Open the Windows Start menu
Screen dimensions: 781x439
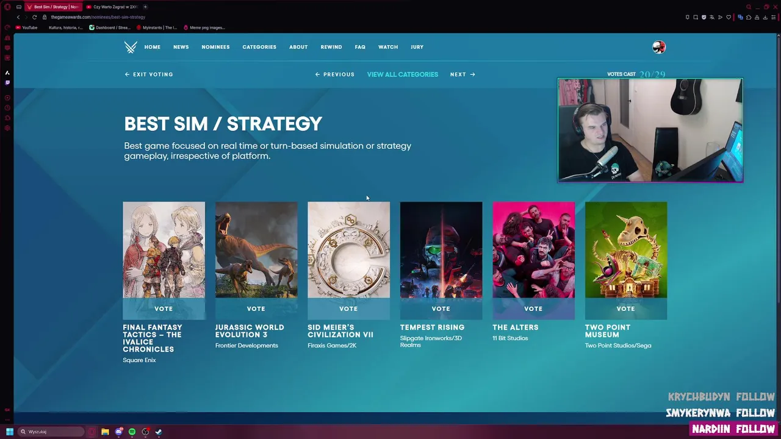[x=9, y=432]
